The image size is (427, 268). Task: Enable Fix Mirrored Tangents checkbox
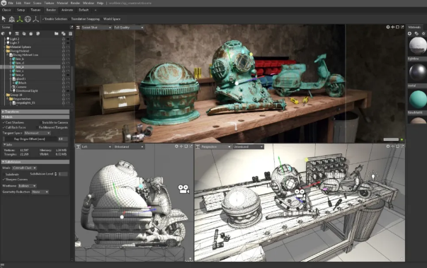37,127
